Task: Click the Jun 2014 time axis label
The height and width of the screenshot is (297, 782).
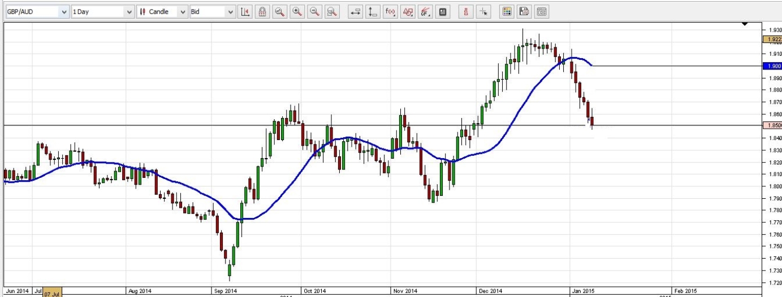Action: click(18, 291)
